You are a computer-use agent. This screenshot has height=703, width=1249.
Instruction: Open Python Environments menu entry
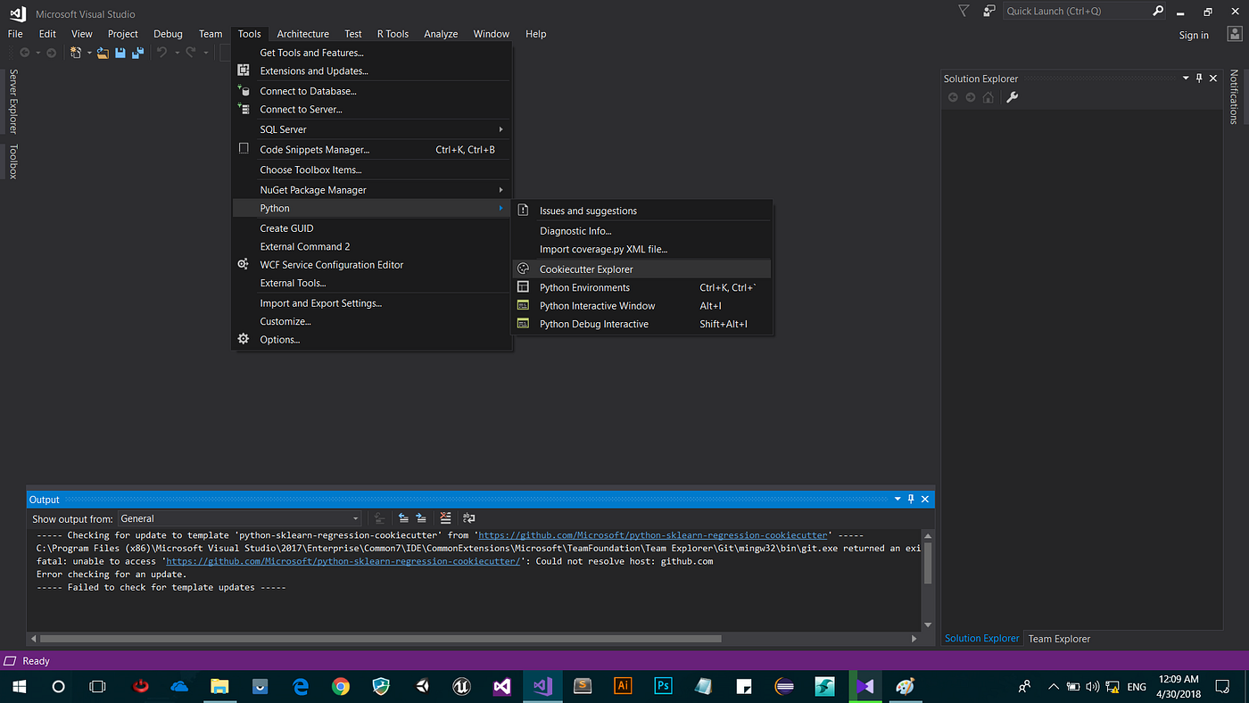(x=641, y=287)
